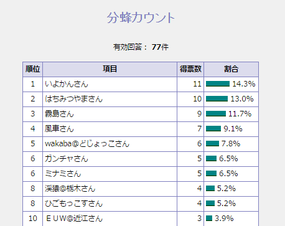Click the 割合 column header
This screenshot has width=285, height=226.
tap(231, 69)
